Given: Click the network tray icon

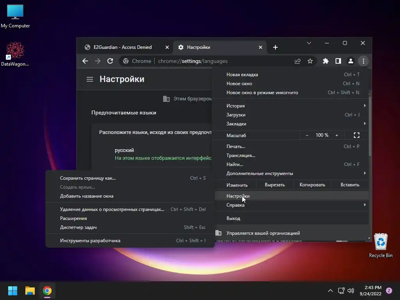Looking at the screenshot, I should pyautogui.click(x=341, y=291).
